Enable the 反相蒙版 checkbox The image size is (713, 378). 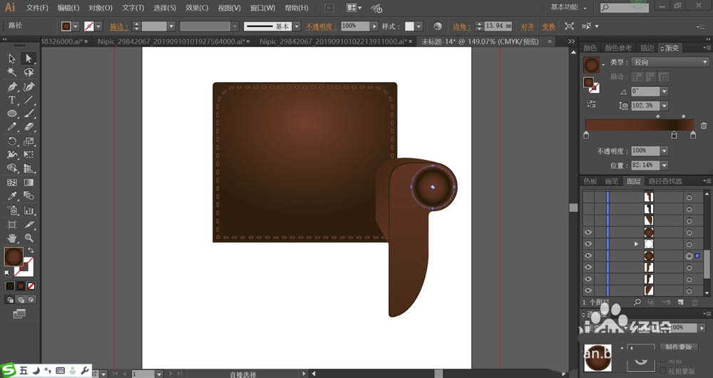[x=662, y=371]
